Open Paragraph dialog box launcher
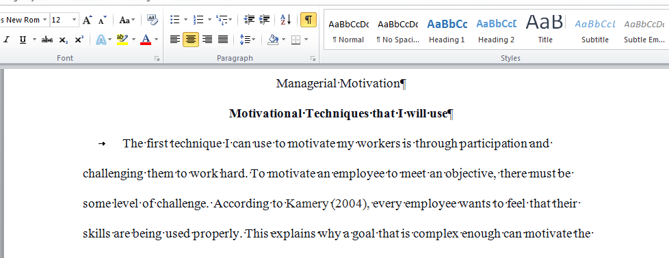The height and width of the screenshot is (258, 669). (313, 58)
